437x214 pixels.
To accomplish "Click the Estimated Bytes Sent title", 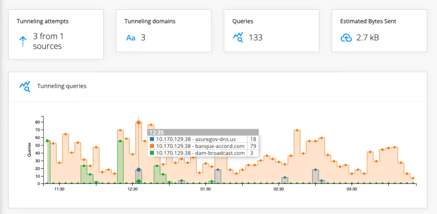I will 368,21.
